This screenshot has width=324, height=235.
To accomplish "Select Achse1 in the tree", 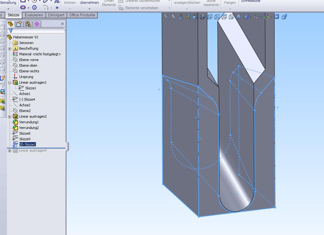I will [25, 94].
